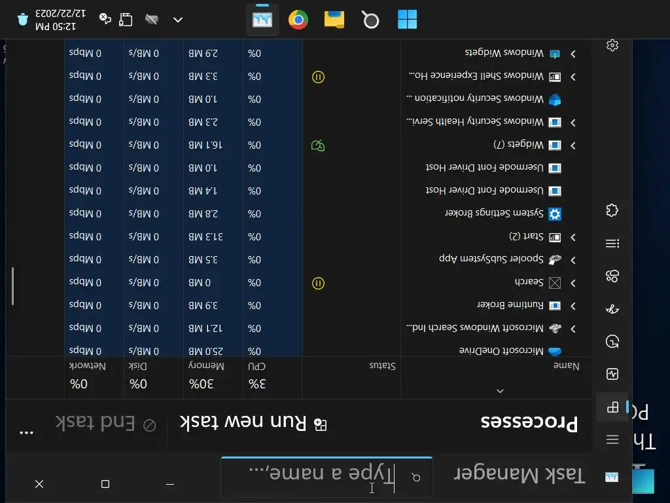Open the Windows Start button on taskbar
This screenshot has width=670, height=503.
click(407, 20)
